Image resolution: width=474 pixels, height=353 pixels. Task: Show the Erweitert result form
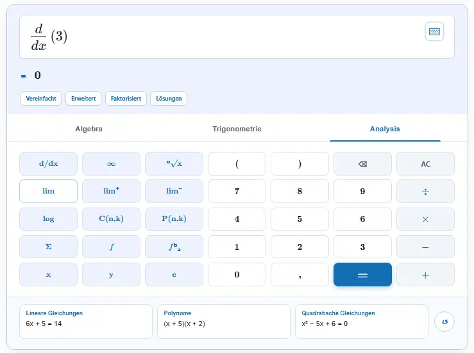coord(83,99)
